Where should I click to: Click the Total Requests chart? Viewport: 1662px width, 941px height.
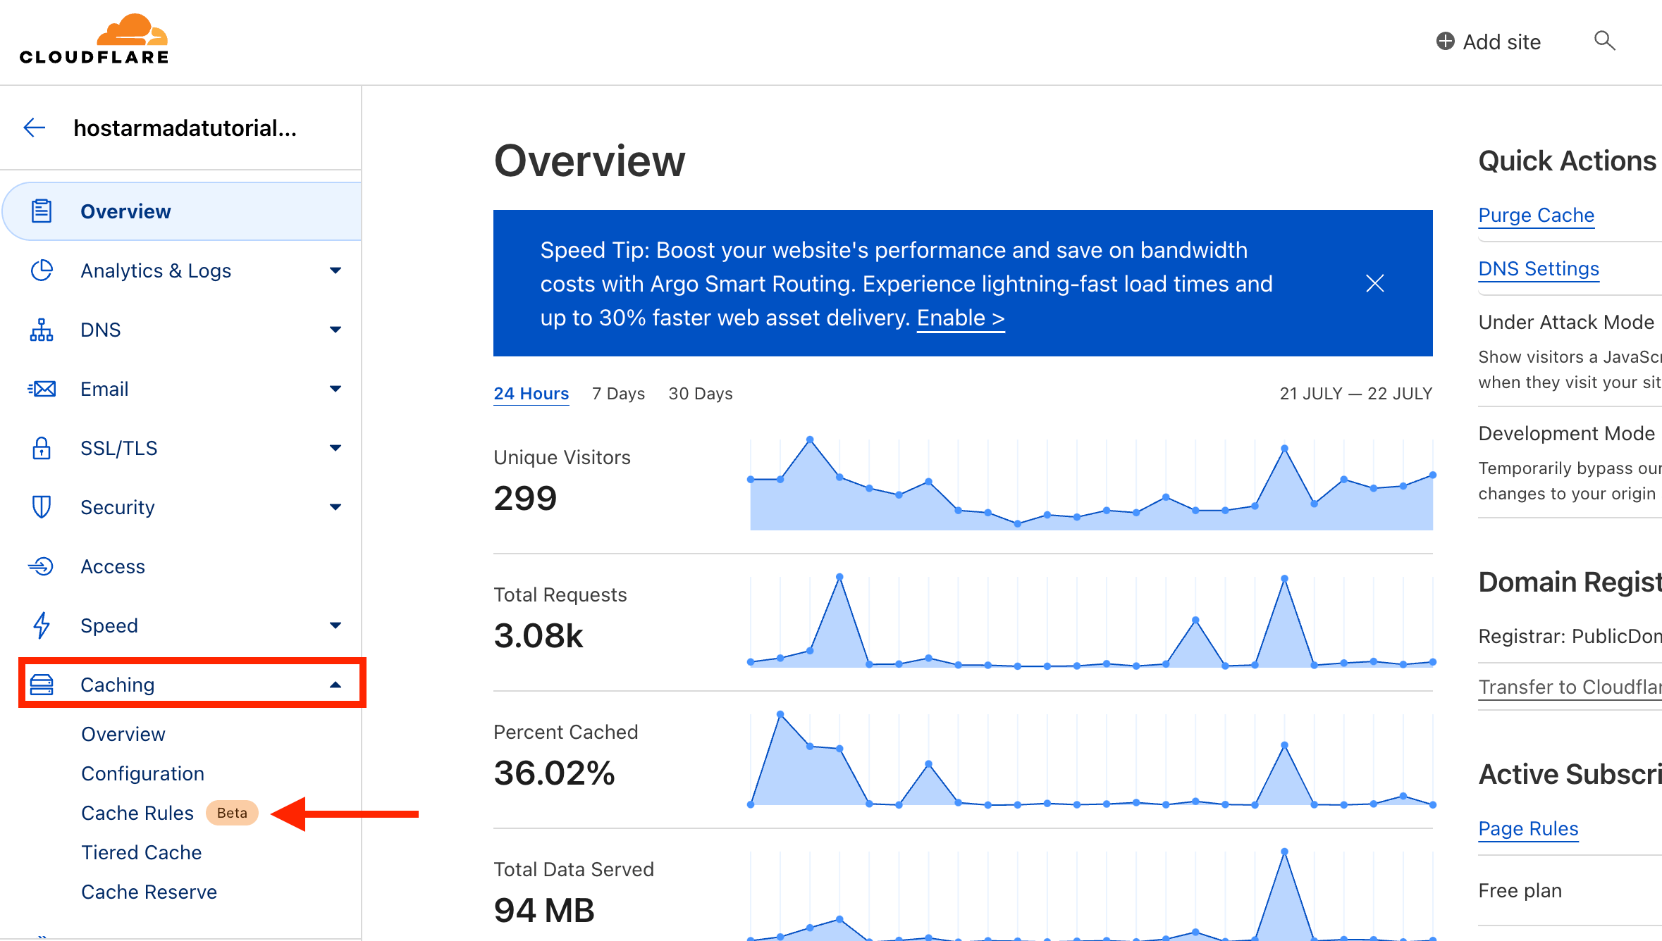coord(1092,621)
